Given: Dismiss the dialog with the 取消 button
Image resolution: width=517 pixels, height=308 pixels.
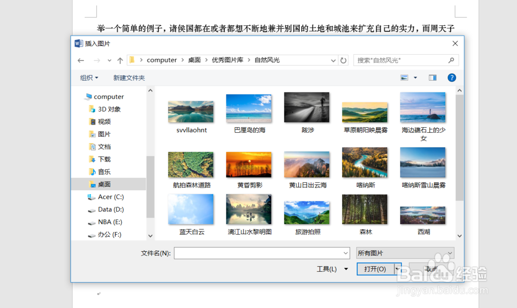Looking at the screenshot, I should click(432, 269).
